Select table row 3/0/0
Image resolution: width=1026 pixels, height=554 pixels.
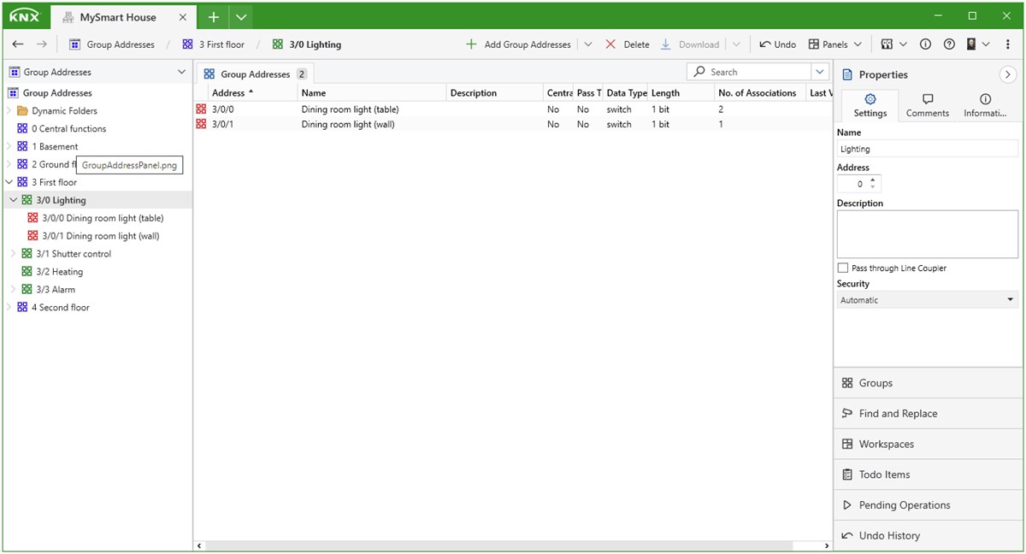click(513, 109)
